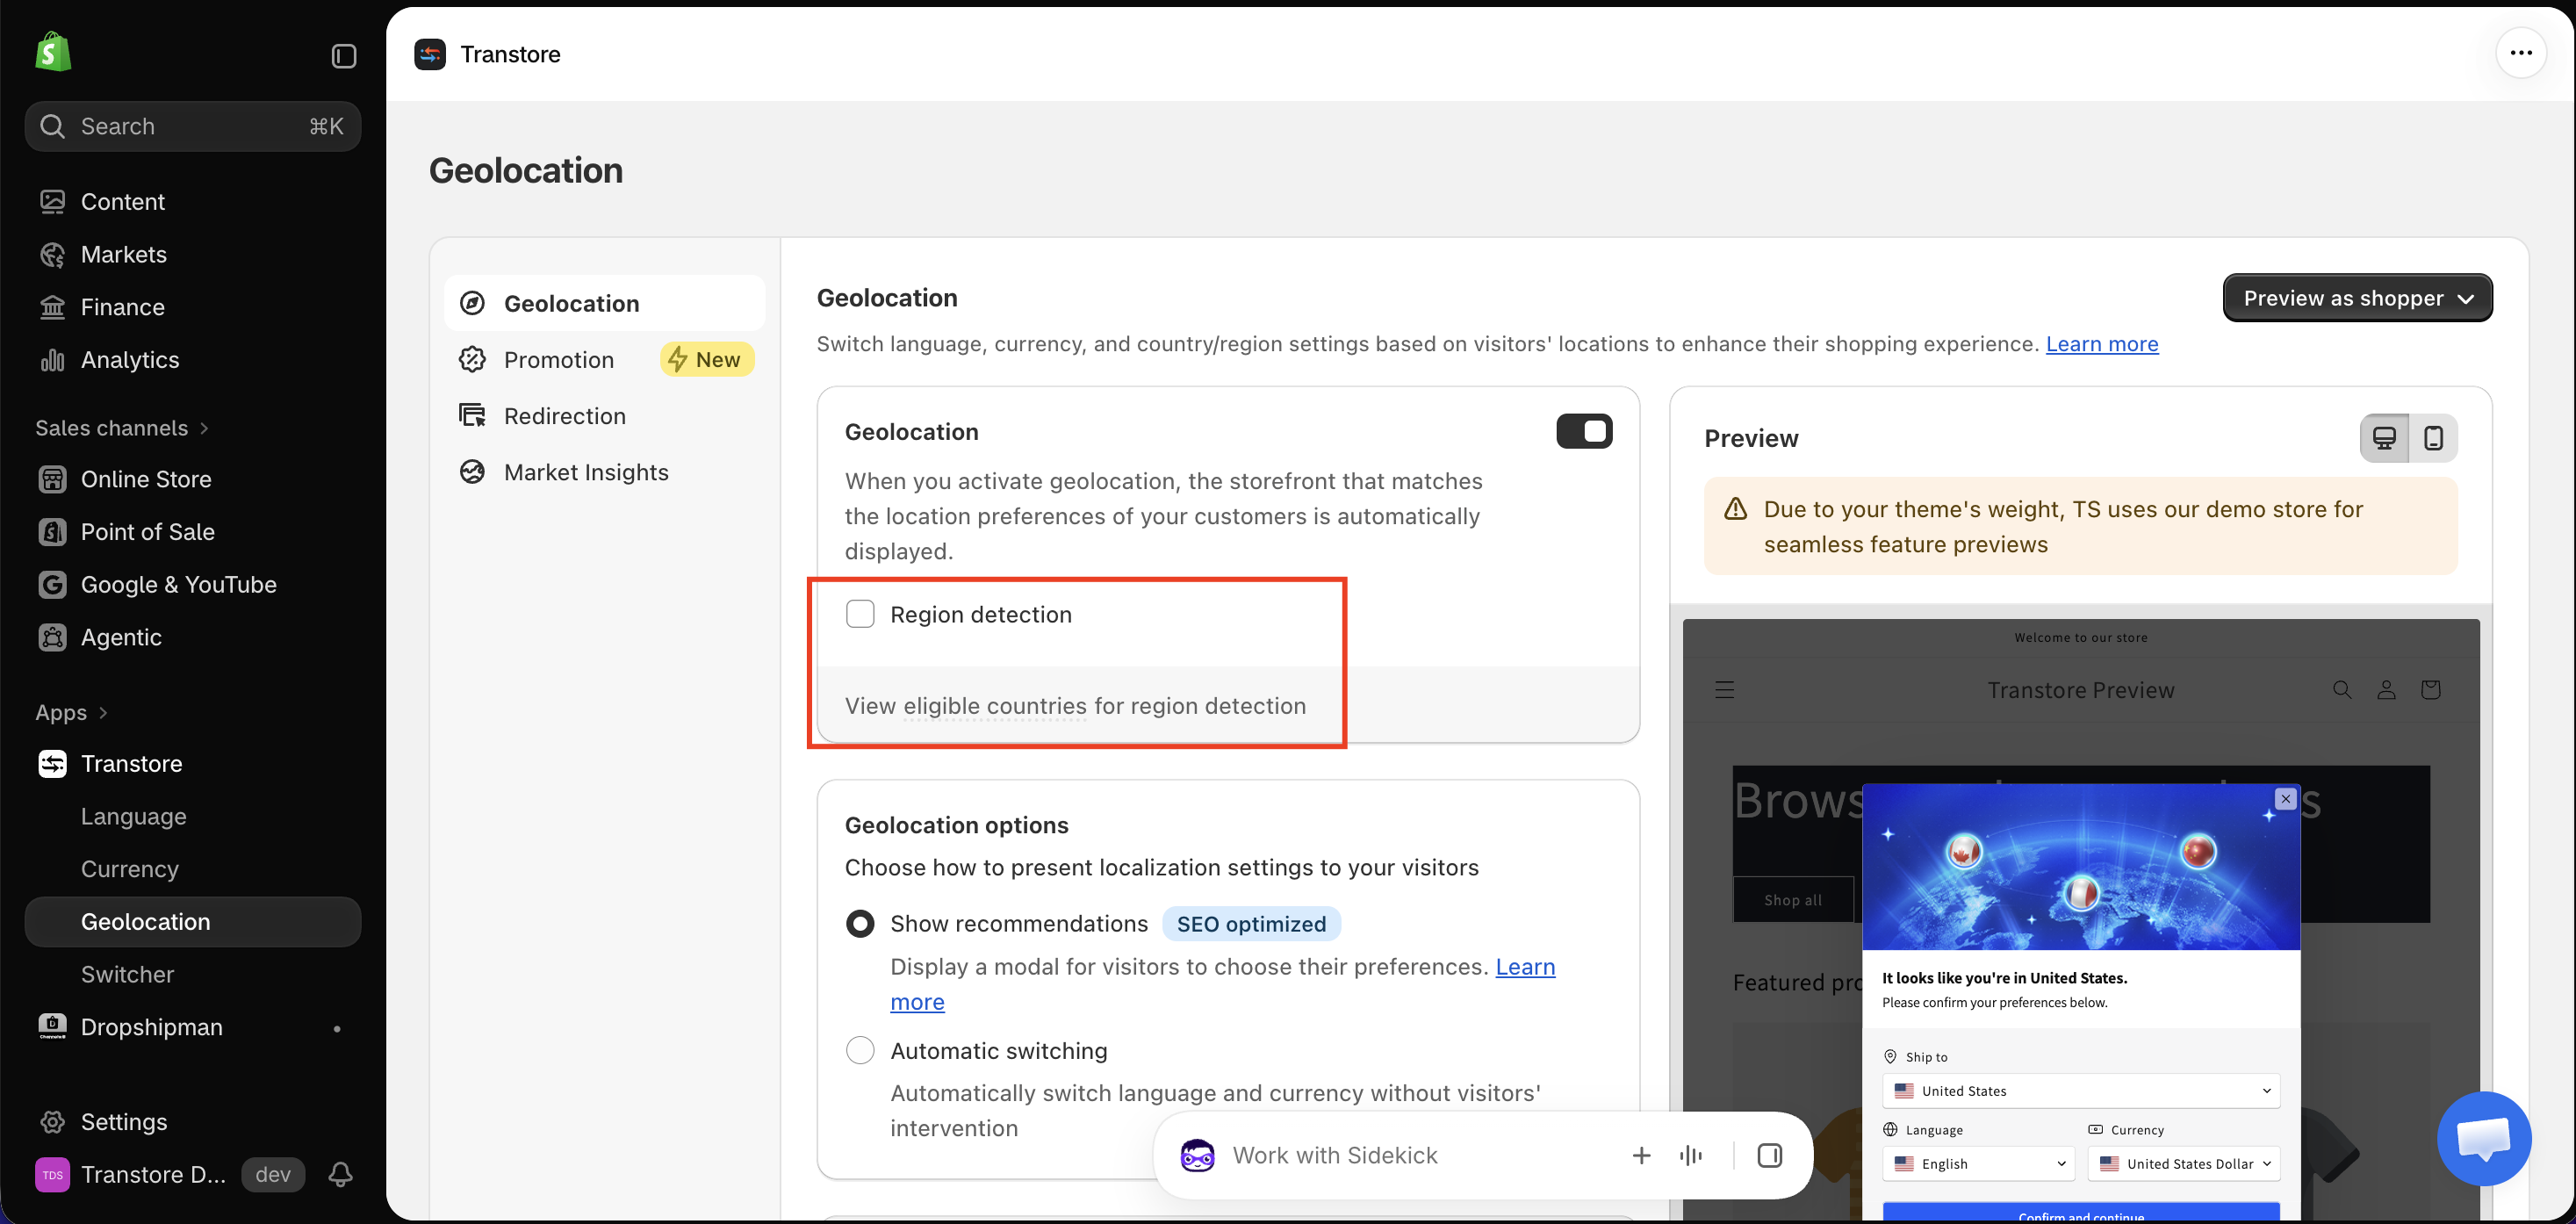Click Learn more link under Show recommendations
Viewport: 2576px width, 1224px height.
click(x=1525, y=967)
